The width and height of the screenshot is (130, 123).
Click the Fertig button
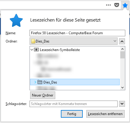point(72,114)
